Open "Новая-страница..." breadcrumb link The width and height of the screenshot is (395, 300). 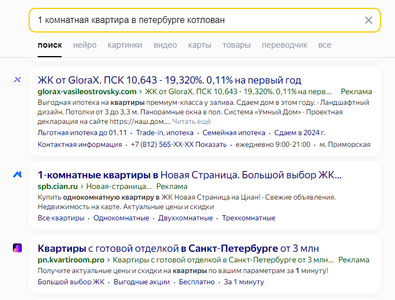click(119, 187)
